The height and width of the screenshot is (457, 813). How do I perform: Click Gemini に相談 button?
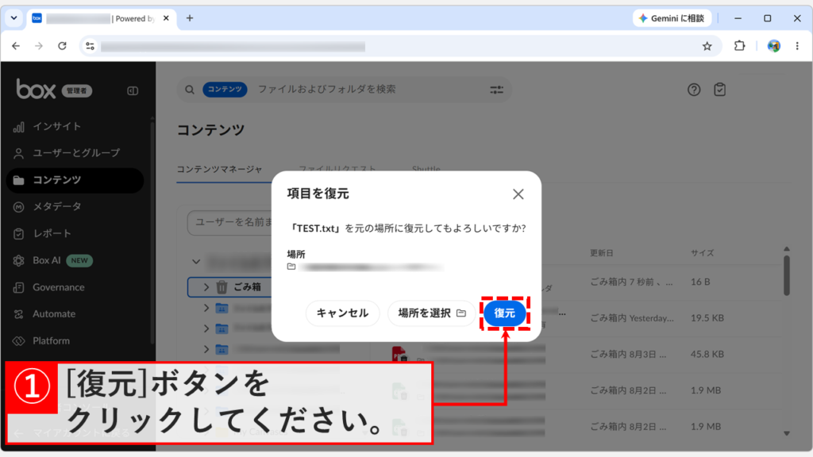tap(672, 18)
